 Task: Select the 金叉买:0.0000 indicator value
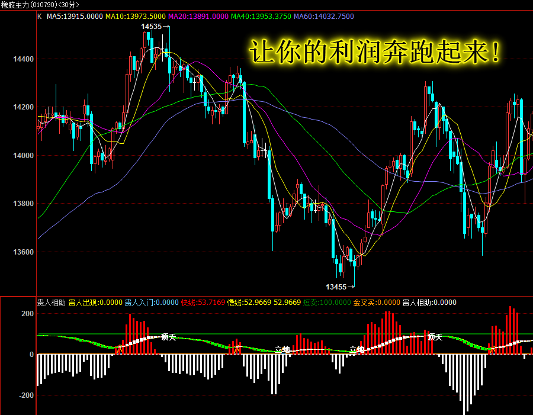click(377, 303)
